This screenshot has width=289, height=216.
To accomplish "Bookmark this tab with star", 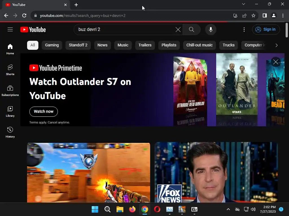I will 253,16.
